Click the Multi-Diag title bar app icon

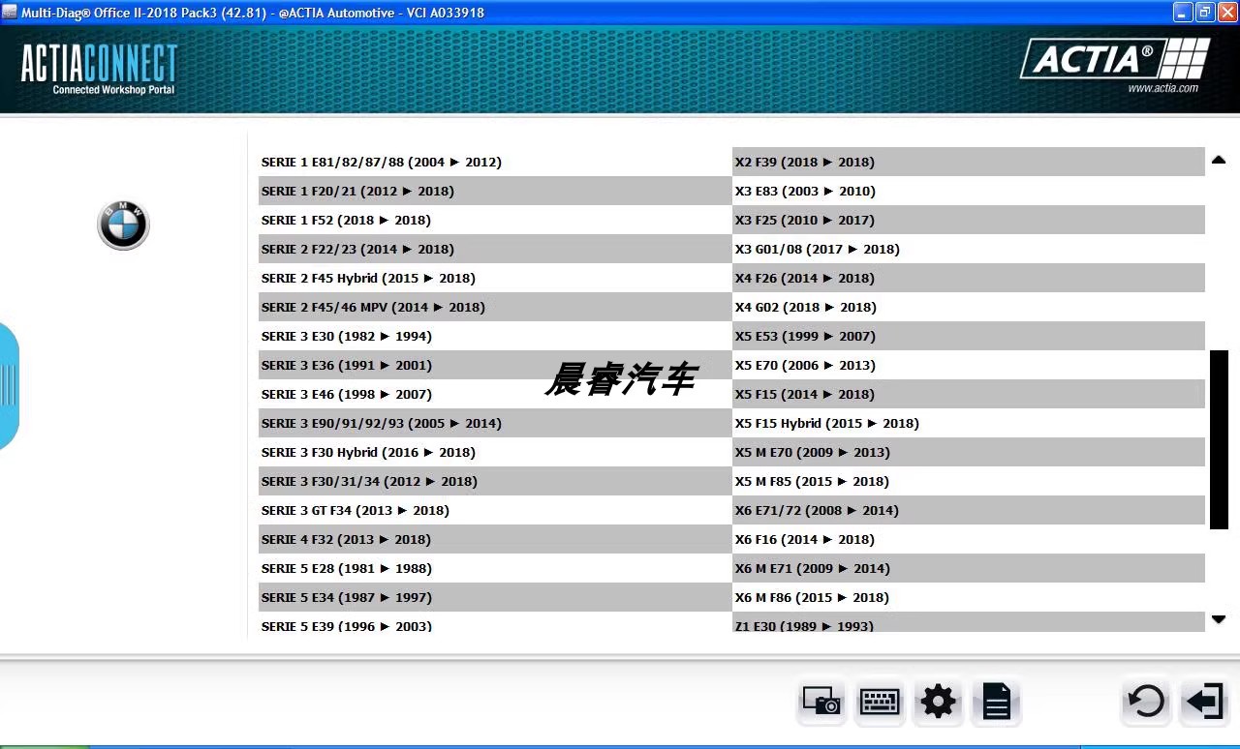[10, 12]
